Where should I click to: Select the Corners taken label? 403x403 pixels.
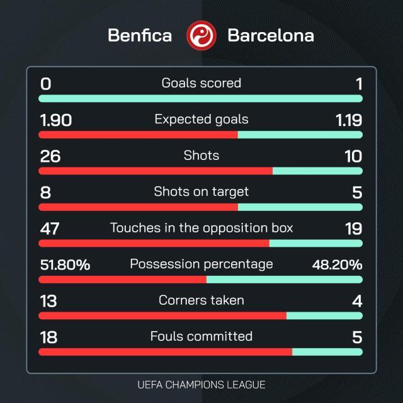click(201, 300)
